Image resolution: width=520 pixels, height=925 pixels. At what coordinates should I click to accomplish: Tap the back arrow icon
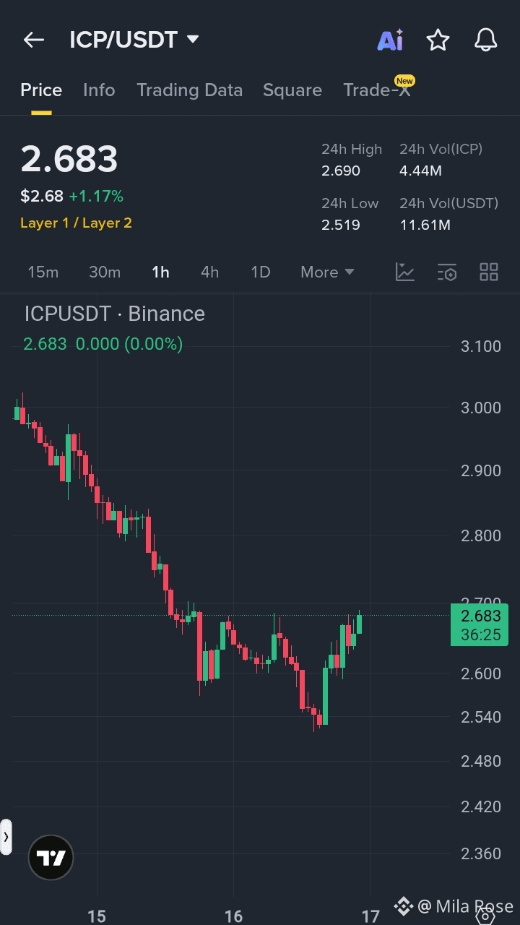point(34,40)
